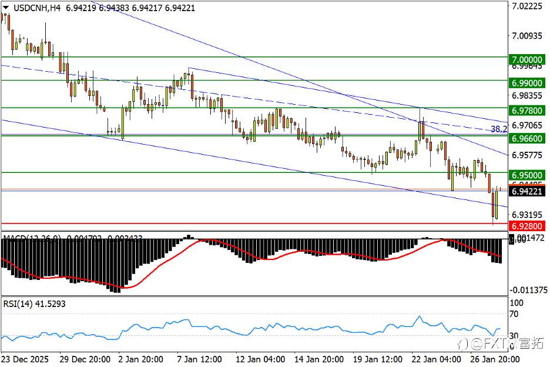Viewport: 550px width, 367px height.
Task: Click the -0.011375 MACD scale value
Action: point(529,290)
